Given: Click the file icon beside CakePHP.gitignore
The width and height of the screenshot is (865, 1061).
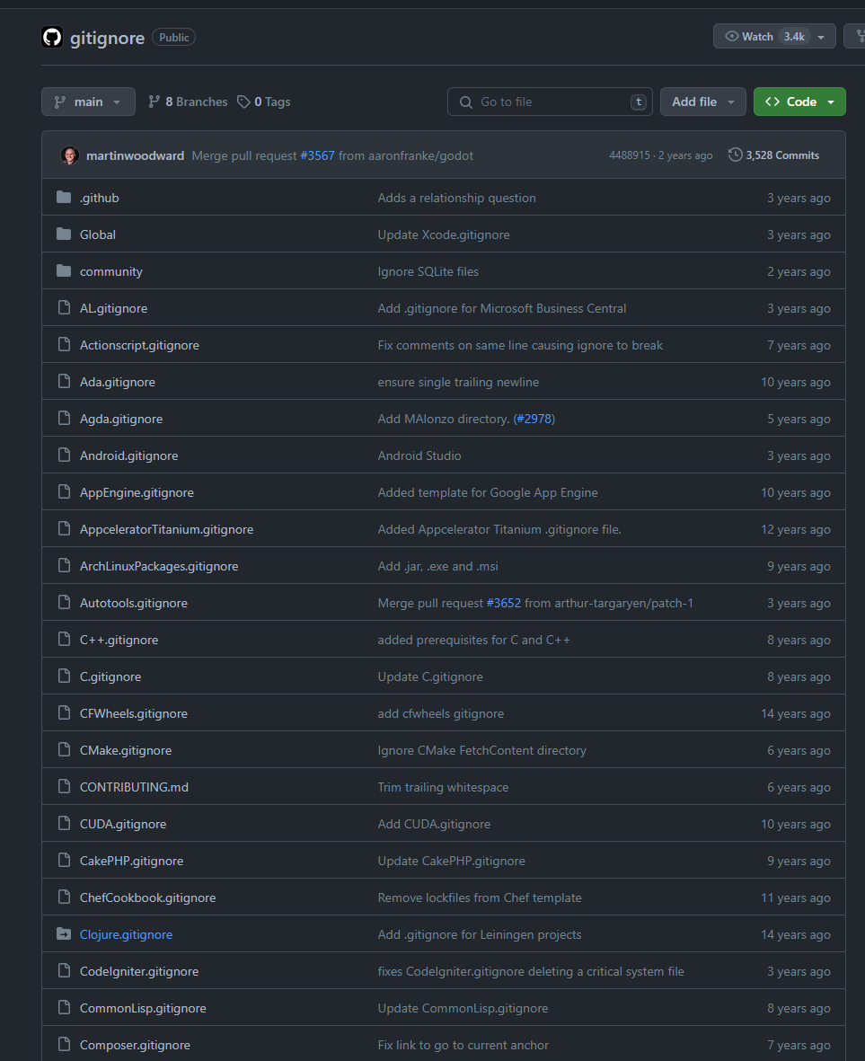Looking at the screenshot, I should pos(65,860).
